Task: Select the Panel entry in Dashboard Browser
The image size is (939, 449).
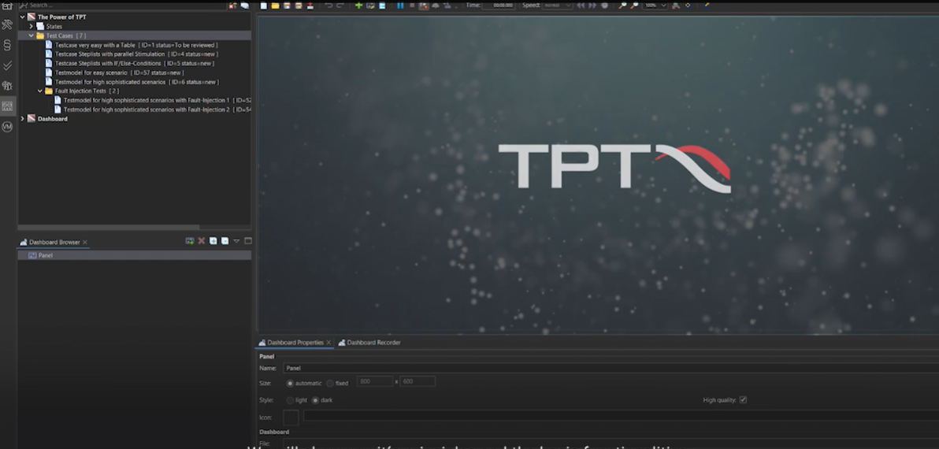Action: click(x=134, y=255)
